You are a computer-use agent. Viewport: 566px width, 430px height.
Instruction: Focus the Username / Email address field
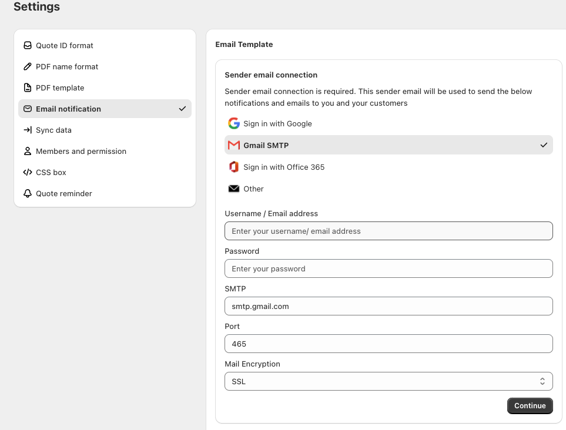tap(389, 231)
